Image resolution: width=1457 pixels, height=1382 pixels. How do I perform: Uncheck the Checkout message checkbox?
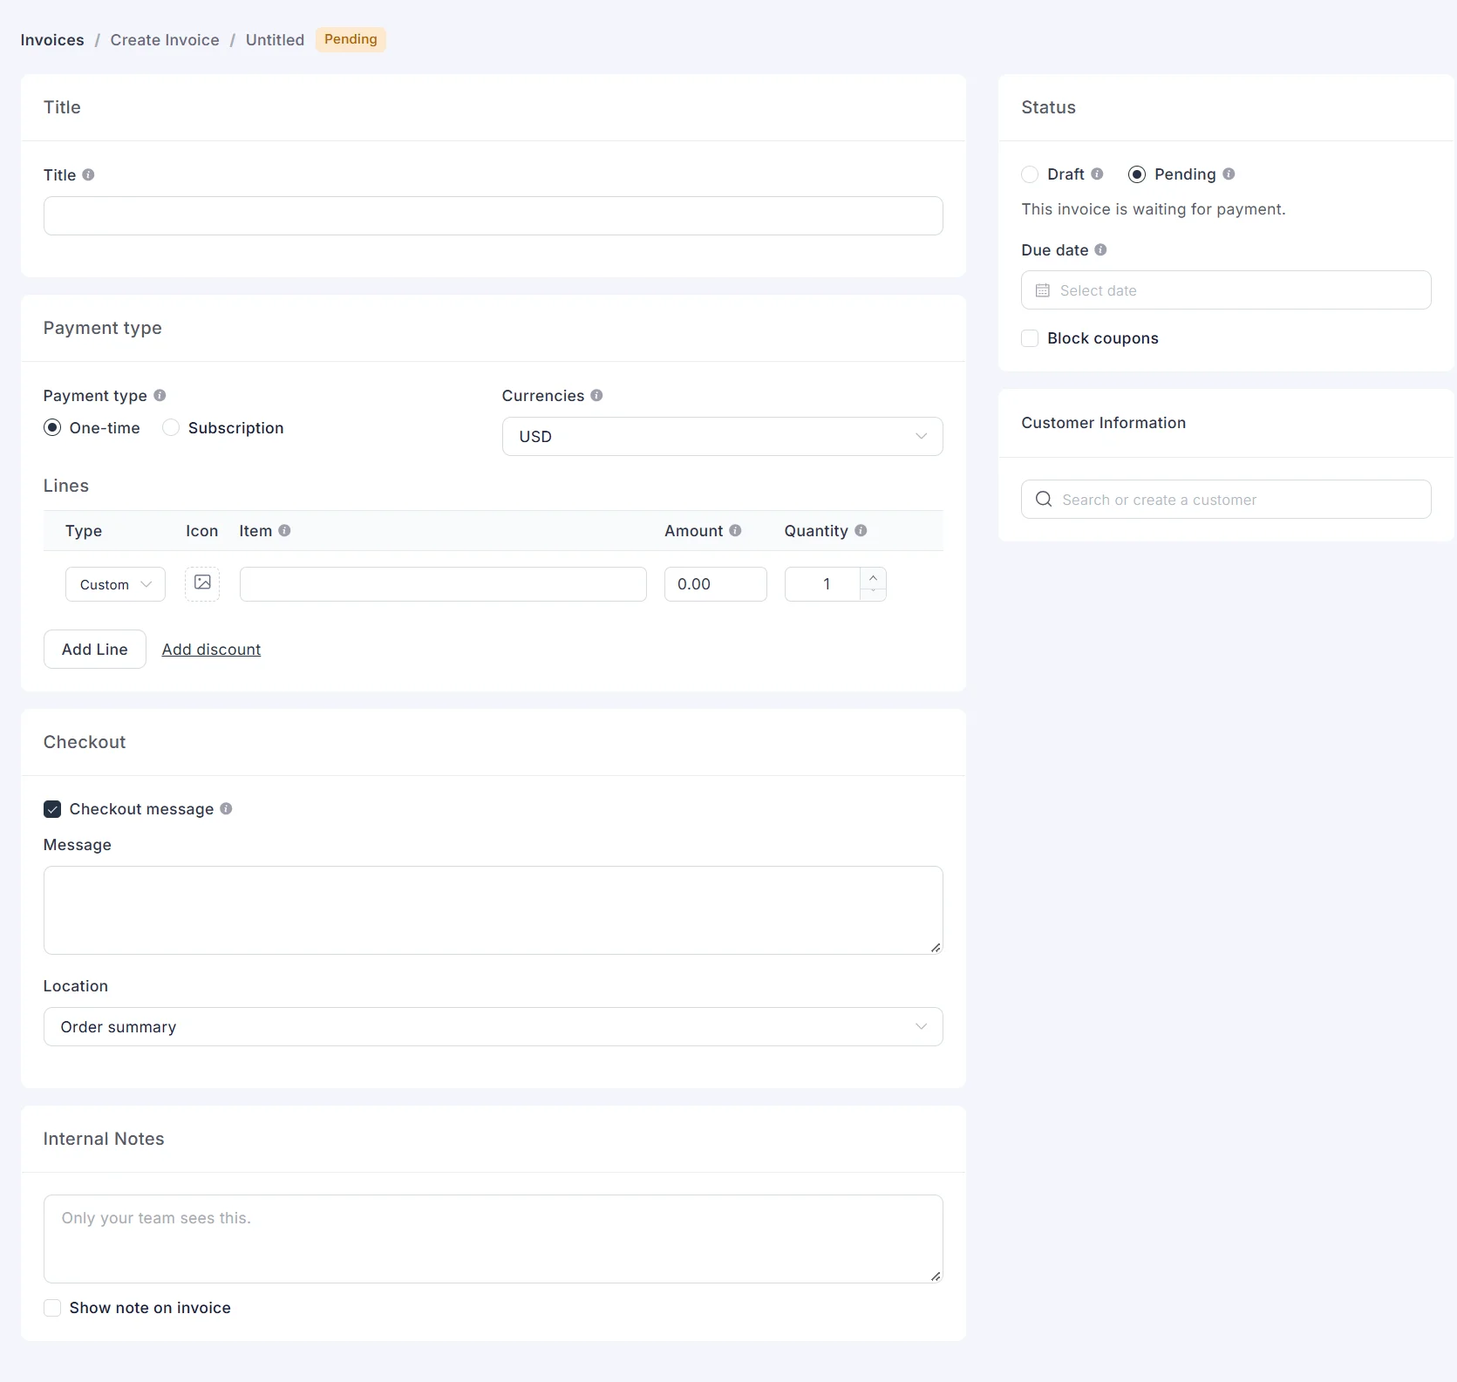pyautogui.click(x=52, y=809)
